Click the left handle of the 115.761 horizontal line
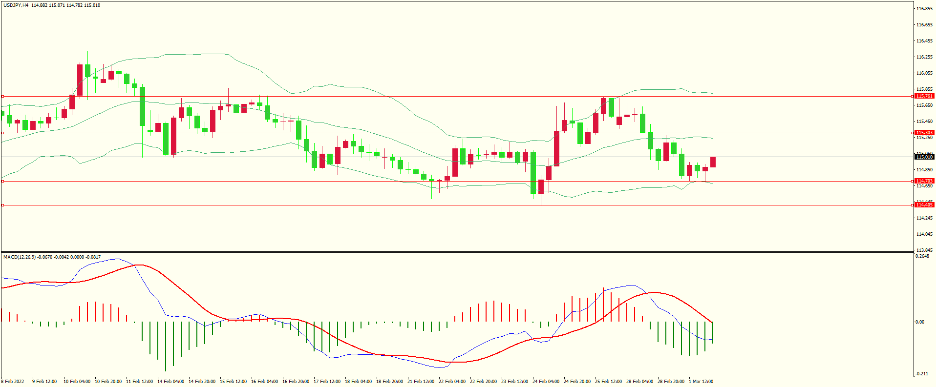The height and width of the screenshot is (387, 936). pyautogui.click(x=2, y=96)
